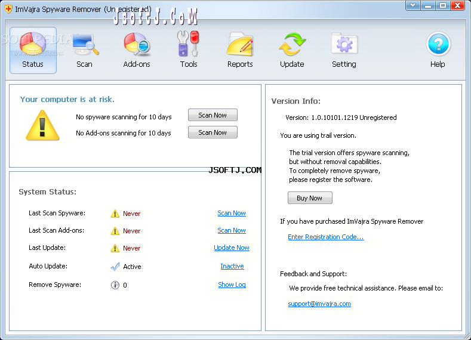Click warning icon beside Last Update
This screenshot has width=471, height=340.
(x=115, y=248)
